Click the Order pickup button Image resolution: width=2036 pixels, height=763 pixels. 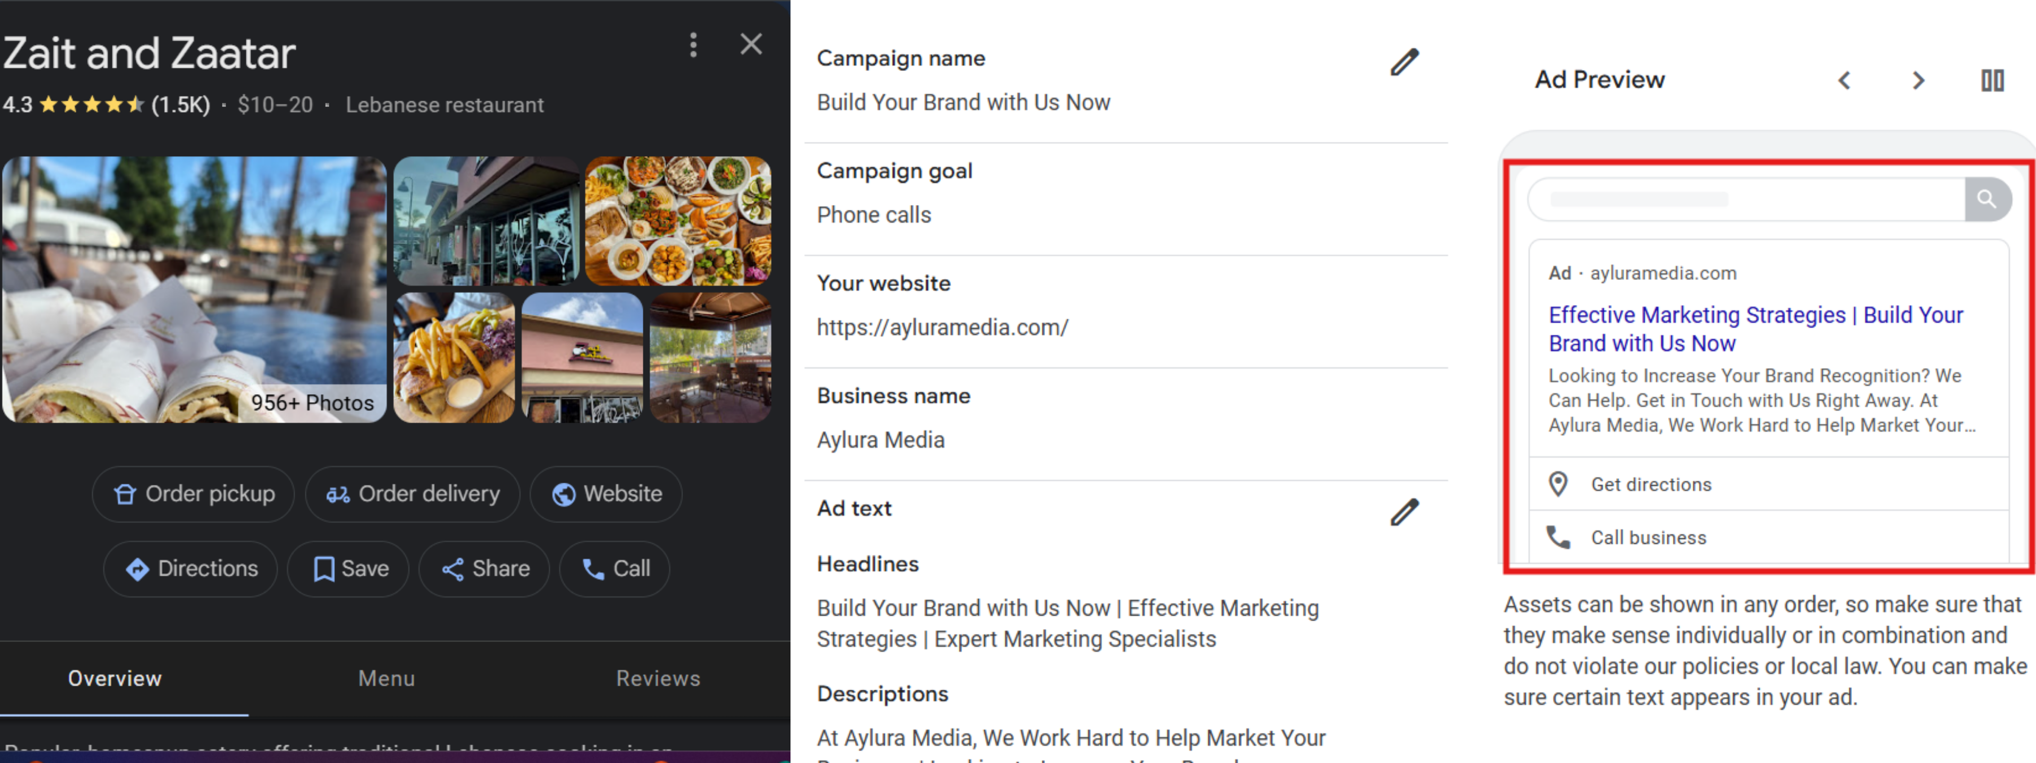(194, 494)
